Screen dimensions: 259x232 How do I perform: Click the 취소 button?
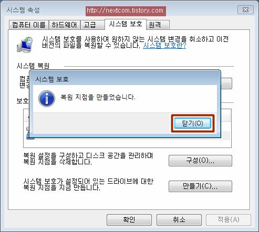click(x=179, y=220)
